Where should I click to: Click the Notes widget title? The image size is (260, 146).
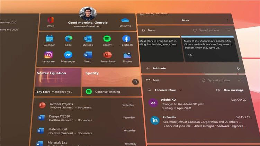[152, 30]
